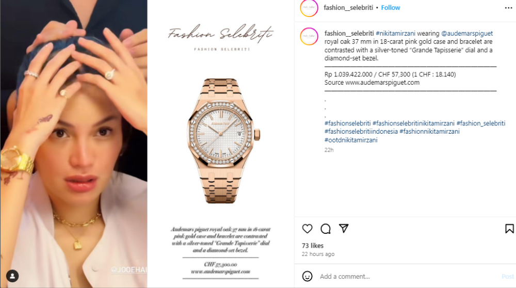Viewport: 516px width, 288px height.
Task: Open the #fashionselebriti hashtag
Action: pos(347,123)
